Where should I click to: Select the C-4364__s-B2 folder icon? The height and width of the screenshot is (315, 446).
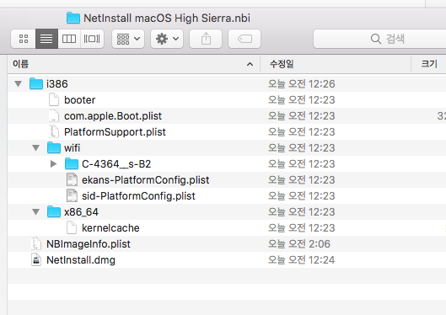(x=72, y=163)
